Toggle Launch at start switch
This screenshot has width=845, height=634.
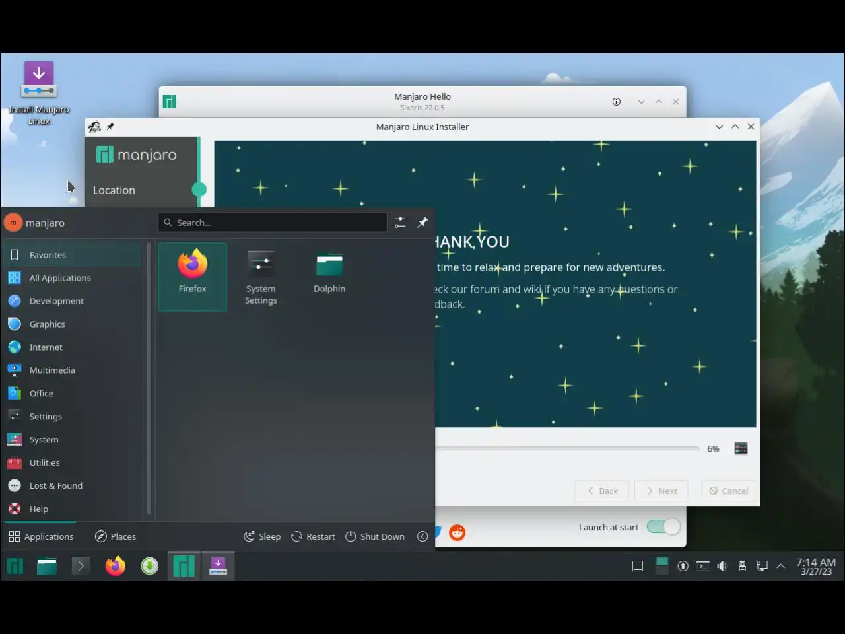[x=663, y=526]
